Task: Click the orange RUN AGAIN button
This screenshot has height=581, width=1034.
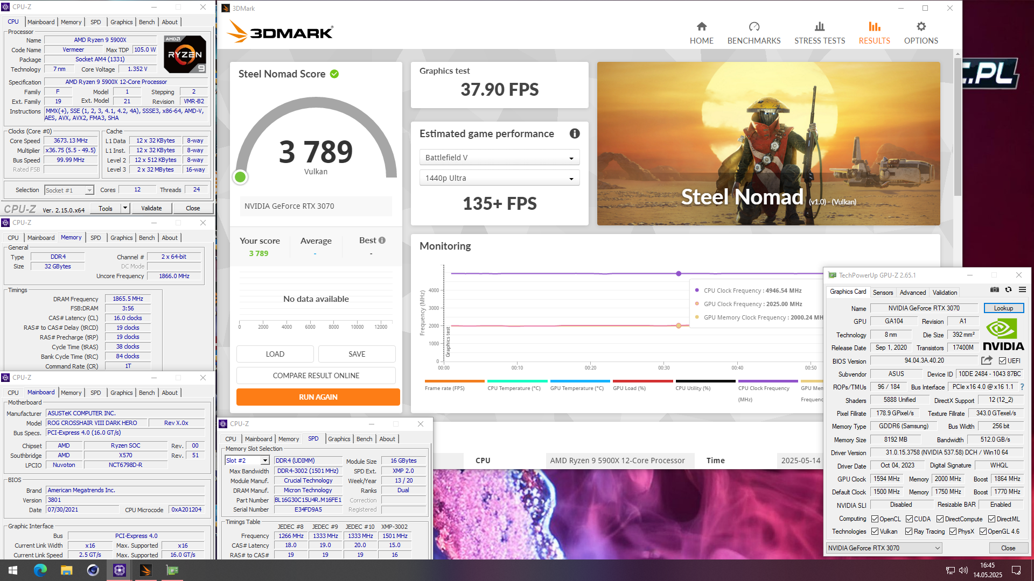Action: (318, 397)
